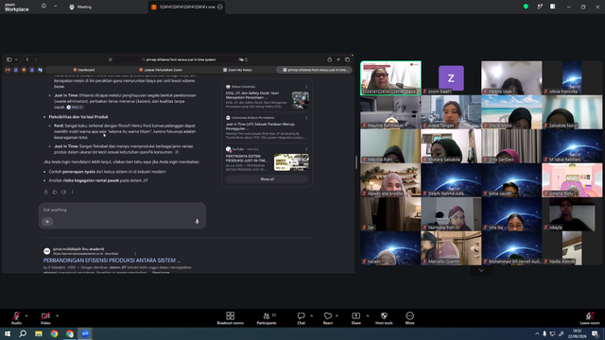Click the meeting info icon near Workplace
This screenshot has width=605, height=340.
pyautogui.click(x=43, y=7)
